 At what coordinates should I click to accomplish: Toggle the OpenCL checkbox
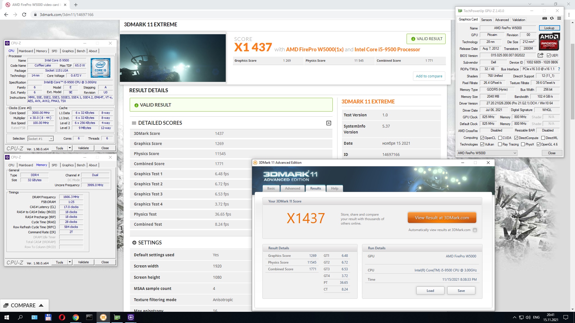tap(482, 138)
